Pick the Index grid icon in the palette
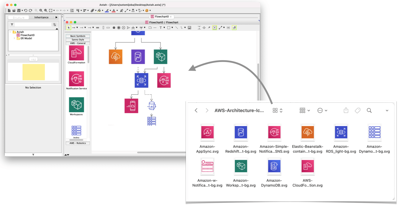This screenshot has height=209, width=403. point(76,130)
